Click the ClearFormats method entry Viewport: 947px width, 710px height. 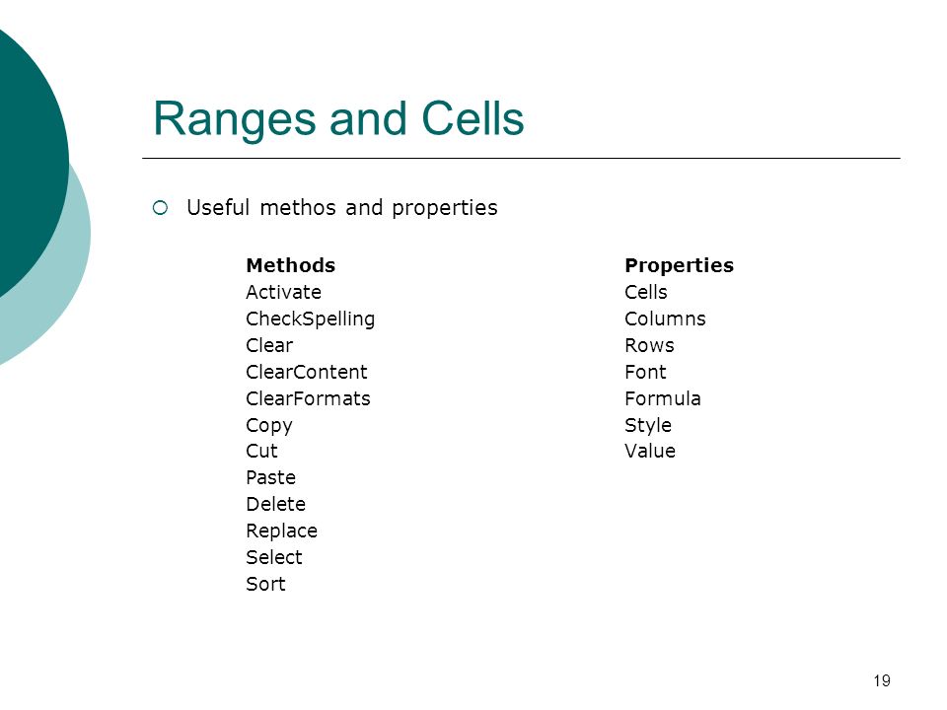(308, 398)
